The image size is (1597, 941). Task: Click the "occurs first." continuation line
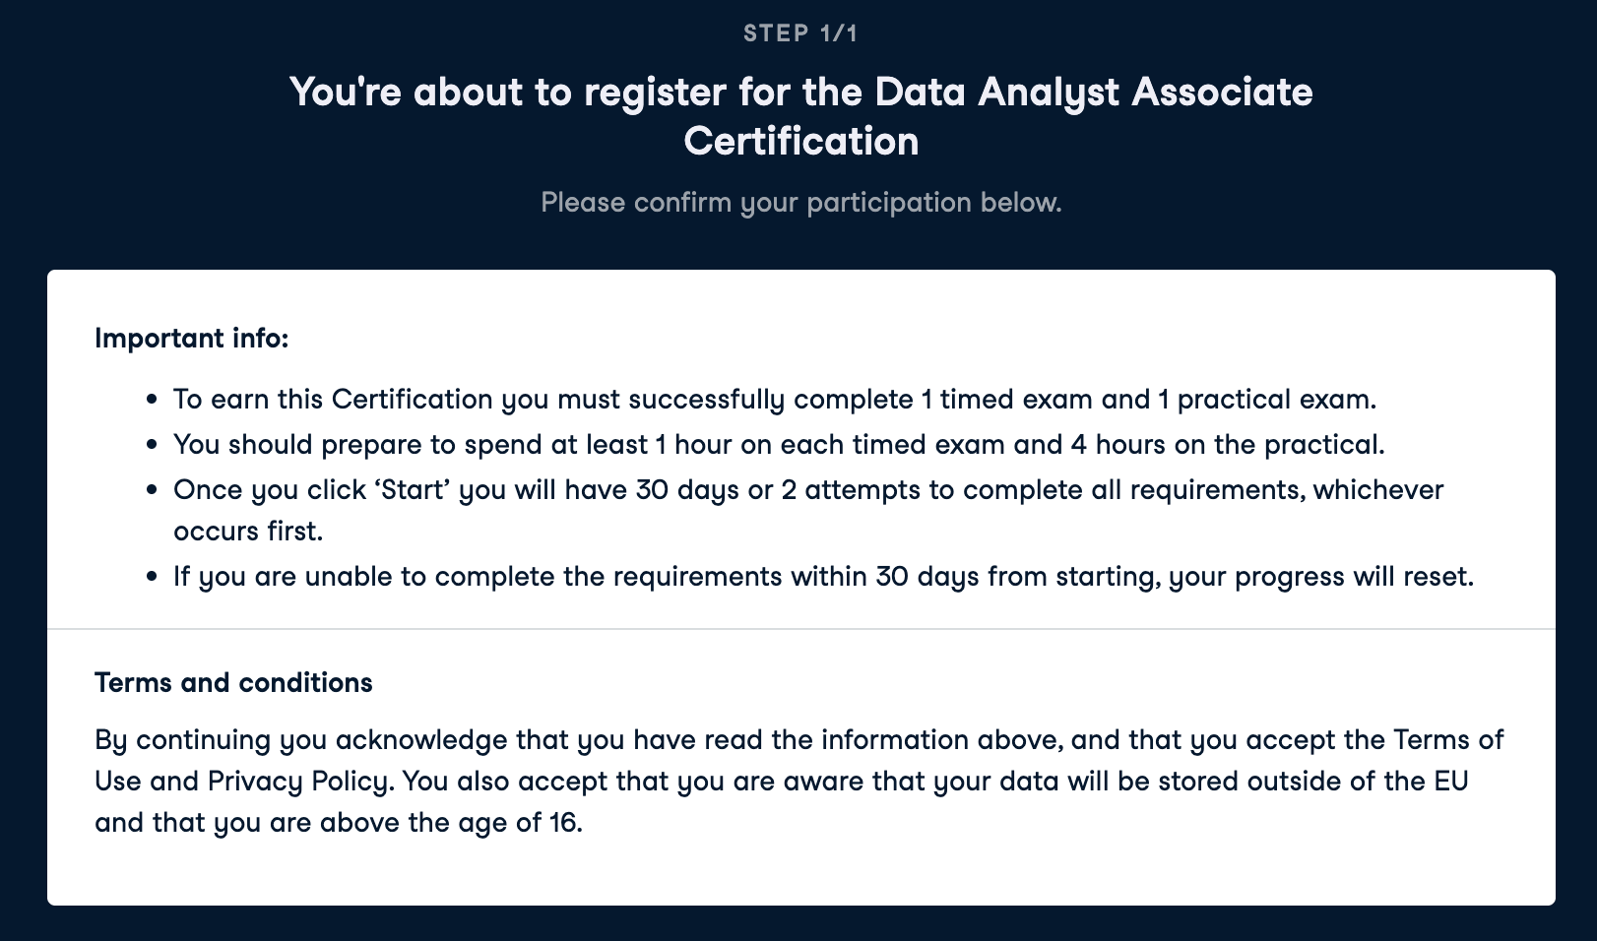[x=248, y=532]
